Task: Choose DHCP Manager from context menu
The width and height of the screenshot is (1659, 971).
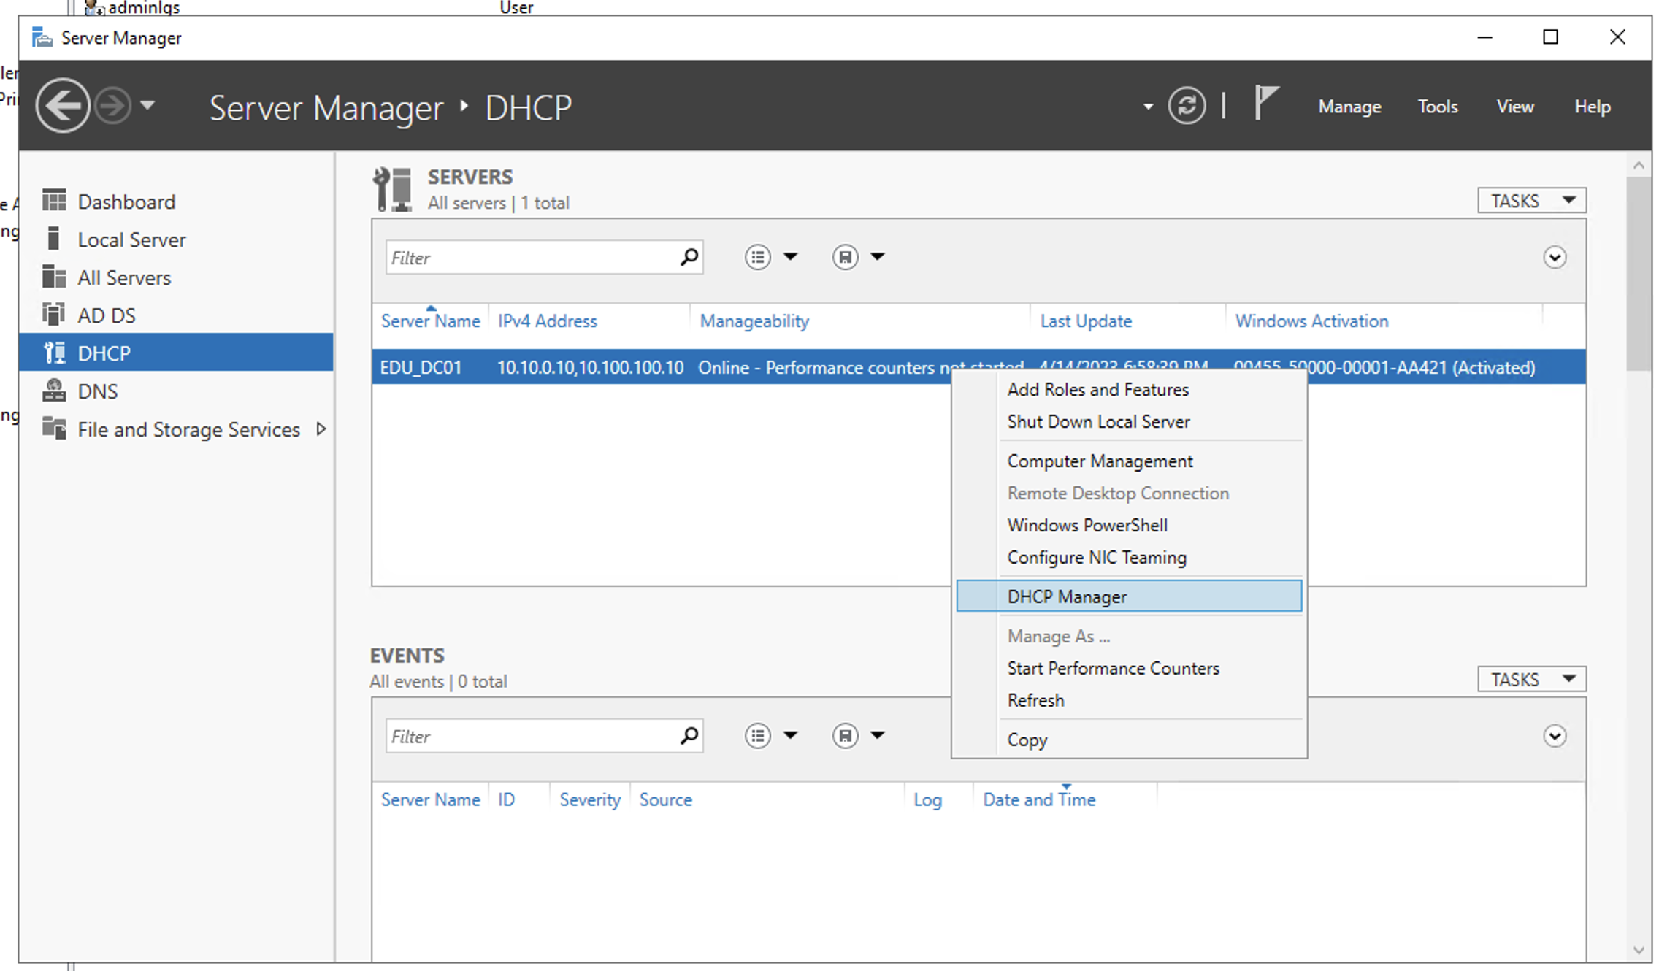Action: pos(1129,596)
